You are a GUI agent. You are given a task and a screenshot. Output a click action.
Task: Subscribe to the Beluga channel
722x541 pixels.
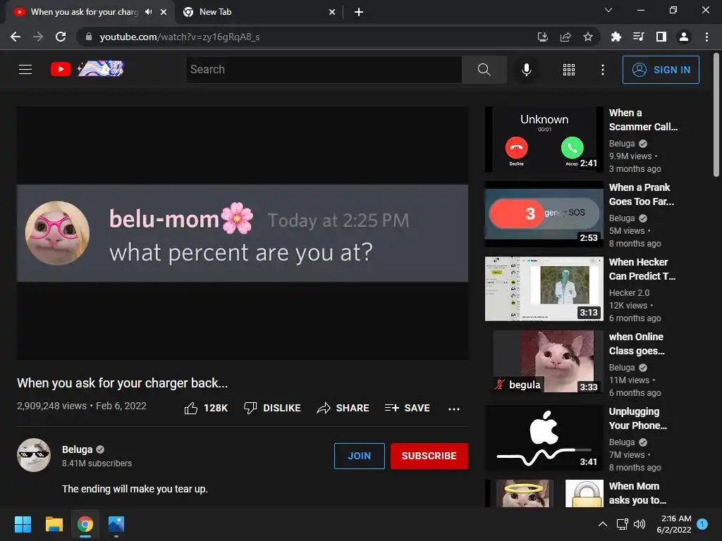[x=429, y=456]
